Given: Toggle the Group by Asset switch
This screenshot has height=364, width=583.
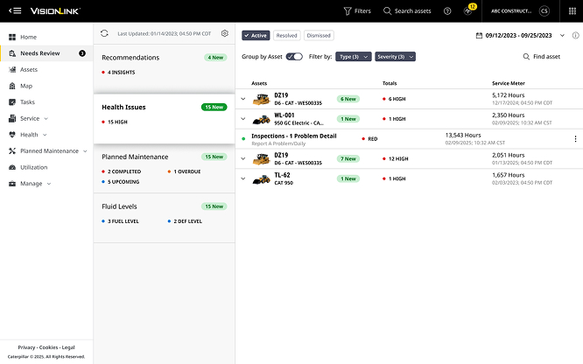Looking at the screenshot, I should (x=294, y=57).
